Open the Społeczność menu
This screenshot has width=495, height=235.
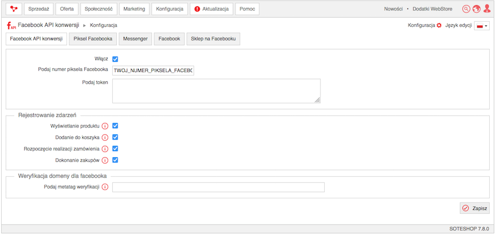pyautogui.click(x=99, y=9)
